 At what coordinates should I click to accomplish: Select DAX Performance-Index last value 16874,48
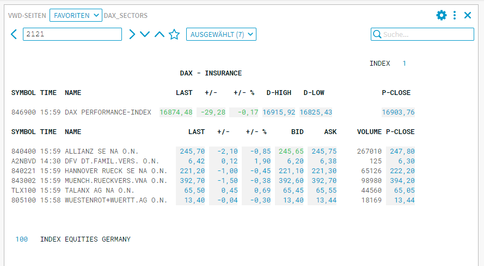point(176,112)
